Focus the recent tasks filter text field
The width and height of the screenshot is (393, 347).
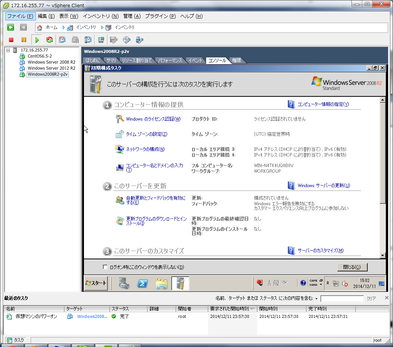point(342,298)
